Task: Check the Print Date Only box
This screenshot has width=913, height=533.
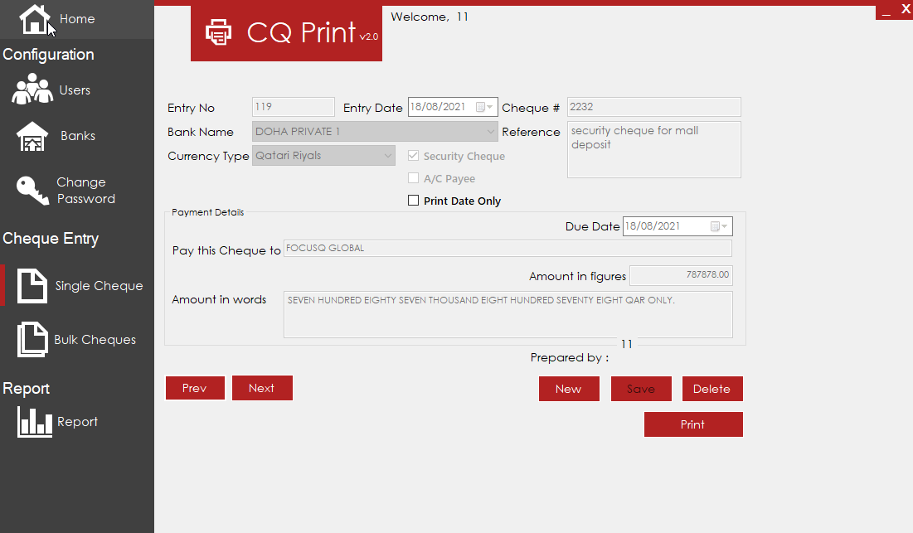Action: pos(414,200)
